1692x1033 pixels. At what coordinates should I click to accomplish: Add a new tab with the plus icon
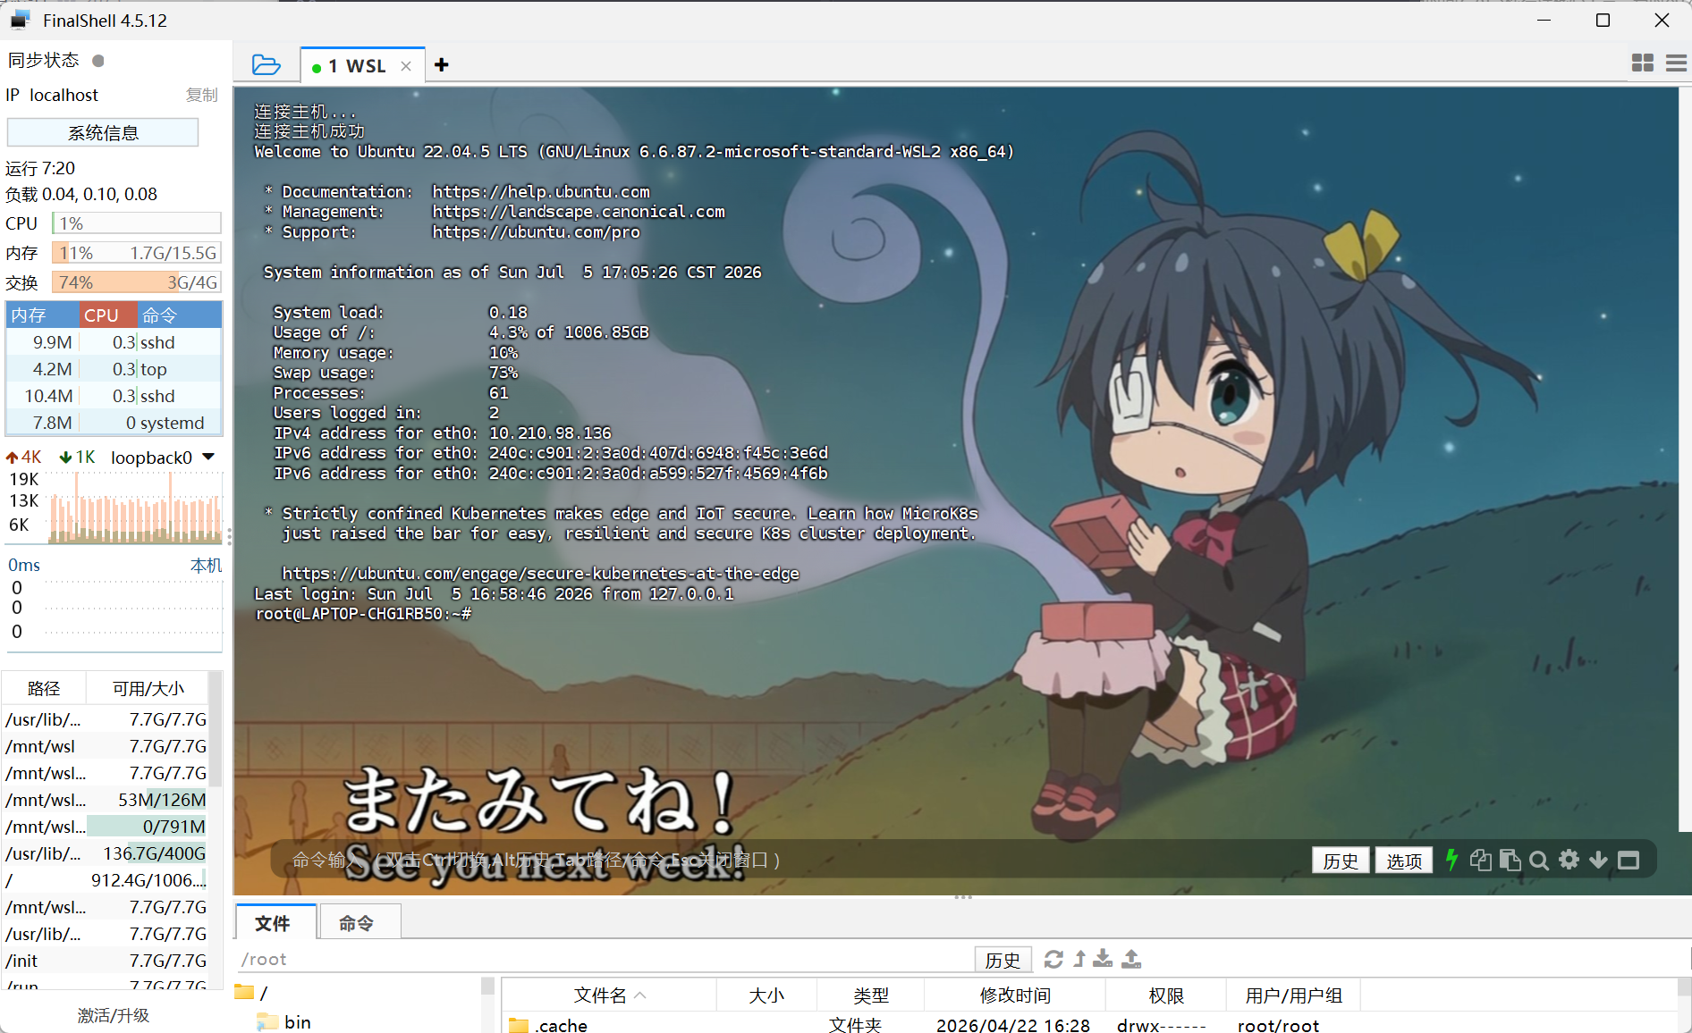442,64
